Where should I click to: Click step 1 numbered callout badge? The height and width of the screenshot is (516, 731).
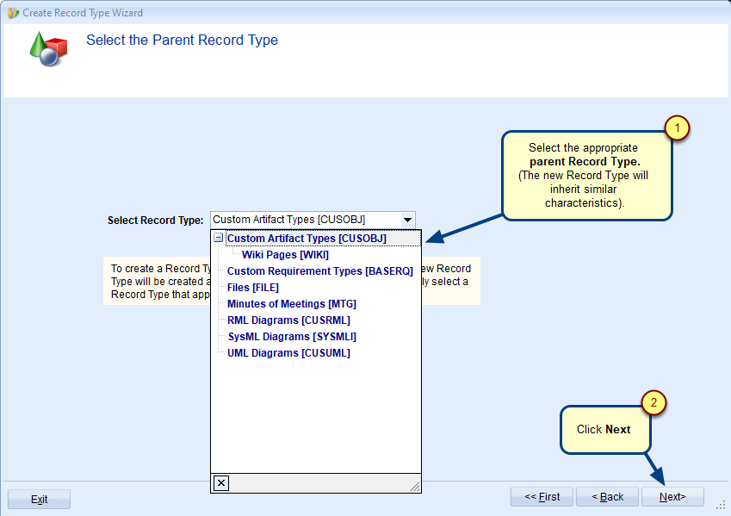click(677, 128)
